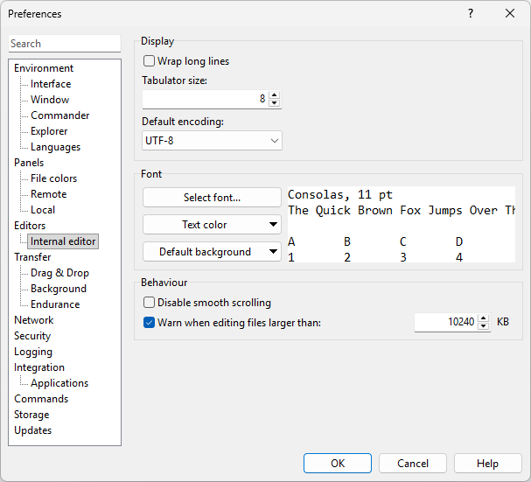This screenshot has width=531, height=482.
Task: Open the Text color dropdown button
Action: (x=212, y=225)
